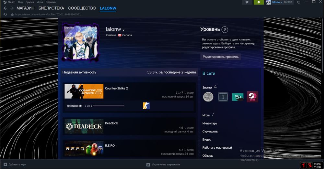Click the page vertical scrollbar
Image resolution: width=324 pixels, height=169 pixels.
pos(323,45)
